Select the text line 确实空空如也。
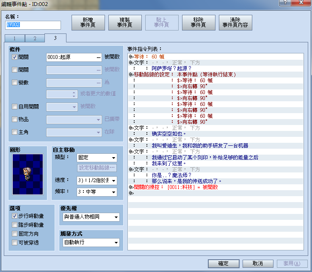Image resolution: width=312 pixels, height=272 pixels. 216,134
